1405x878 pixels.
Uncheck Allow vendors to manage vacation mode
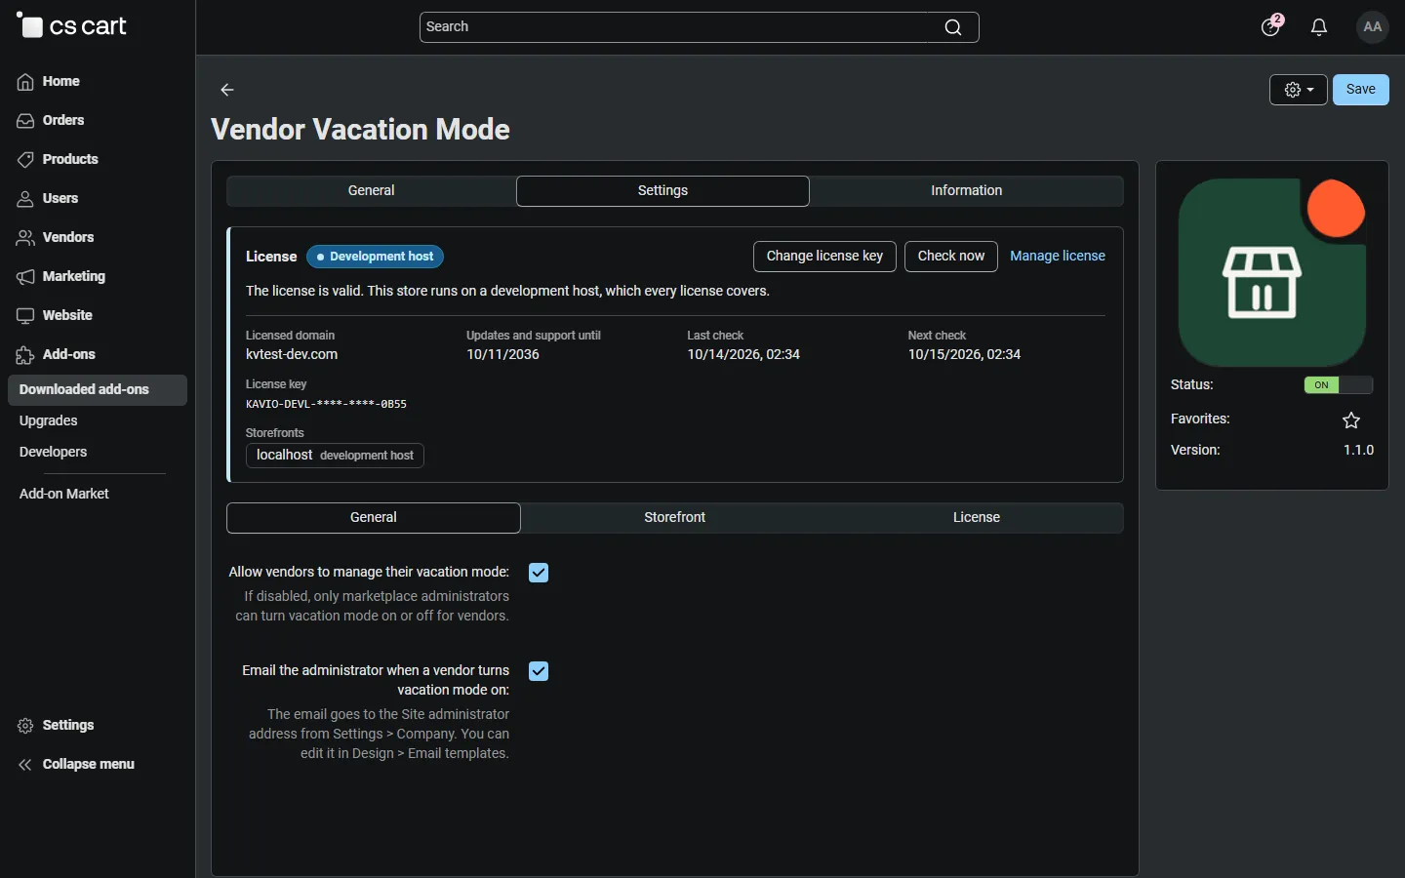pos(539,573)
